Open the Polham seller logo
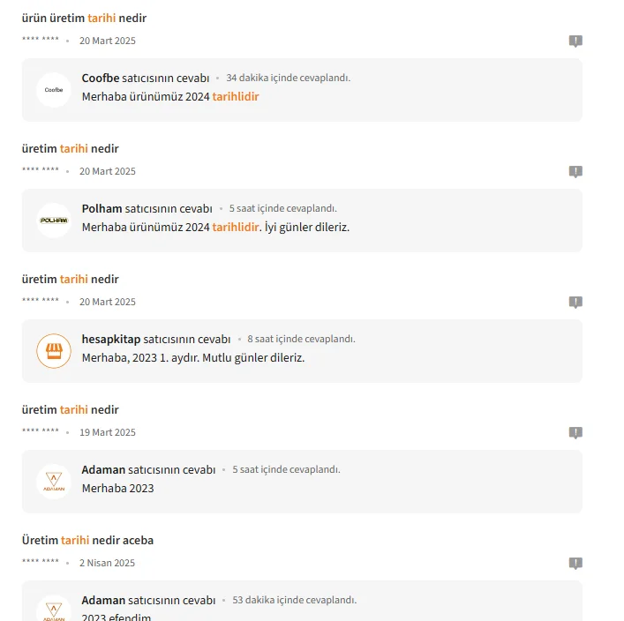The height and width of the screenshot is (621, 624). tap(54, 221)
